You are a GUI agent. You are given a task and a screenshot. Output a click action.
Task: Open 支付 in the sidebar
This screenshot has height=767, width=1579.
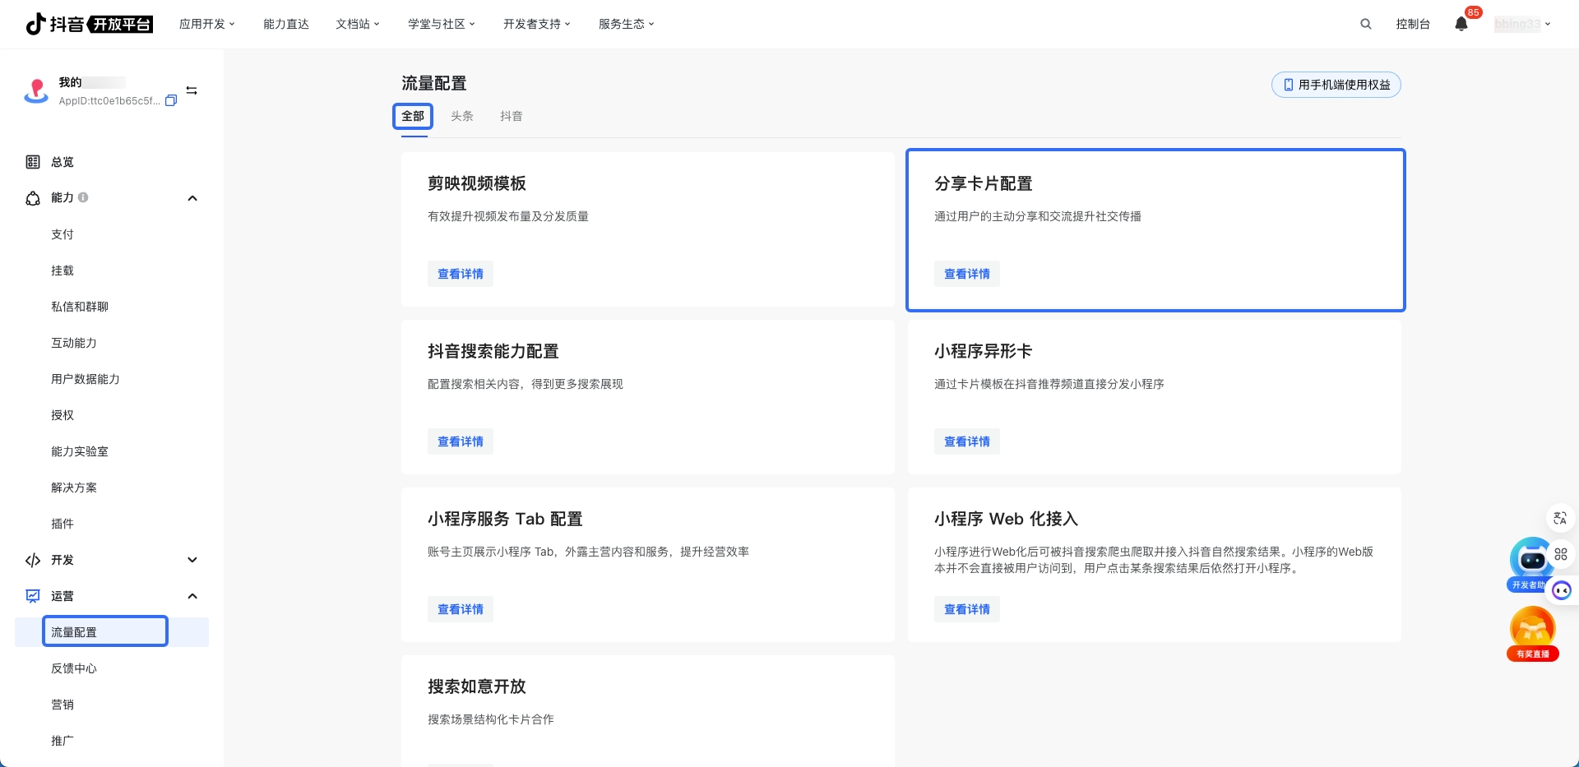tap(63, 234)
